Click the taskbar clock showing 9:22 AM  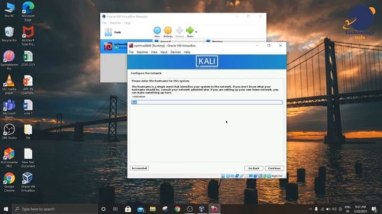point(361,209)
